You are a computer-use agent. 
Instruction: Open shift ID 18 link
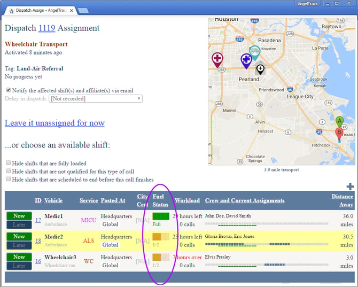point(38,241)
